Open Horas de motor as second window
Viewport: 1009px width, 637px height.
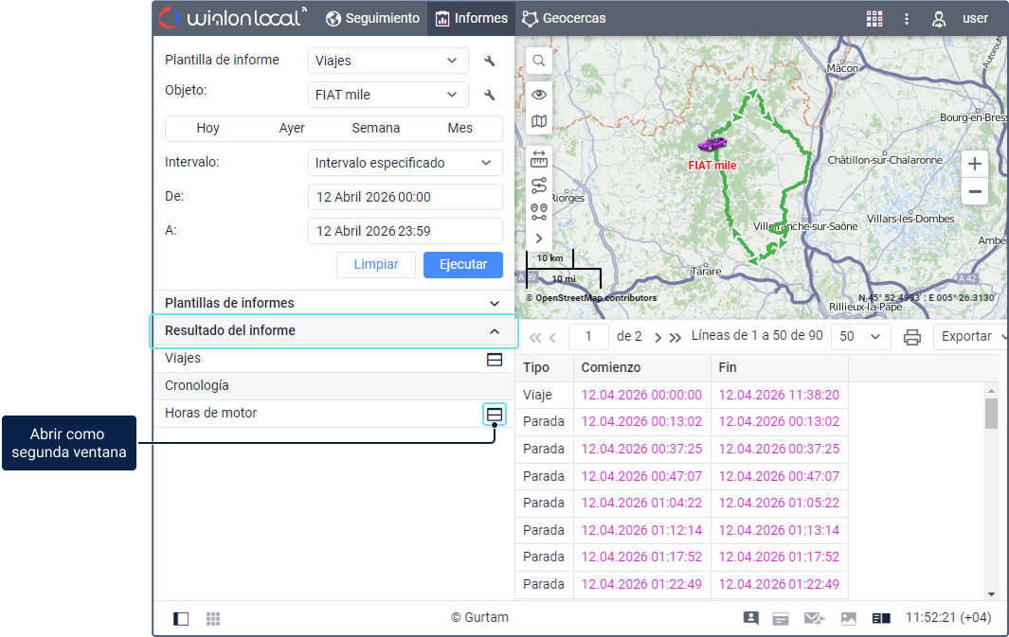point(494,414)
